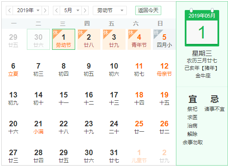Click the 星期三 weekday text

point(202,53)
